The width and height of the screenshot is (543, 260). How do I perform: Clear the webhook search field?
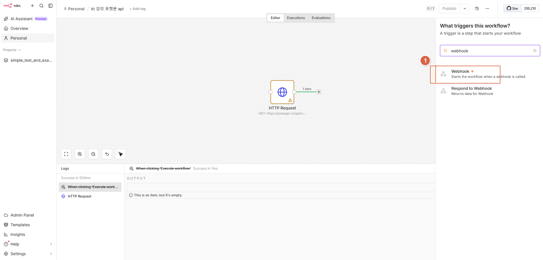click(535, 51)
